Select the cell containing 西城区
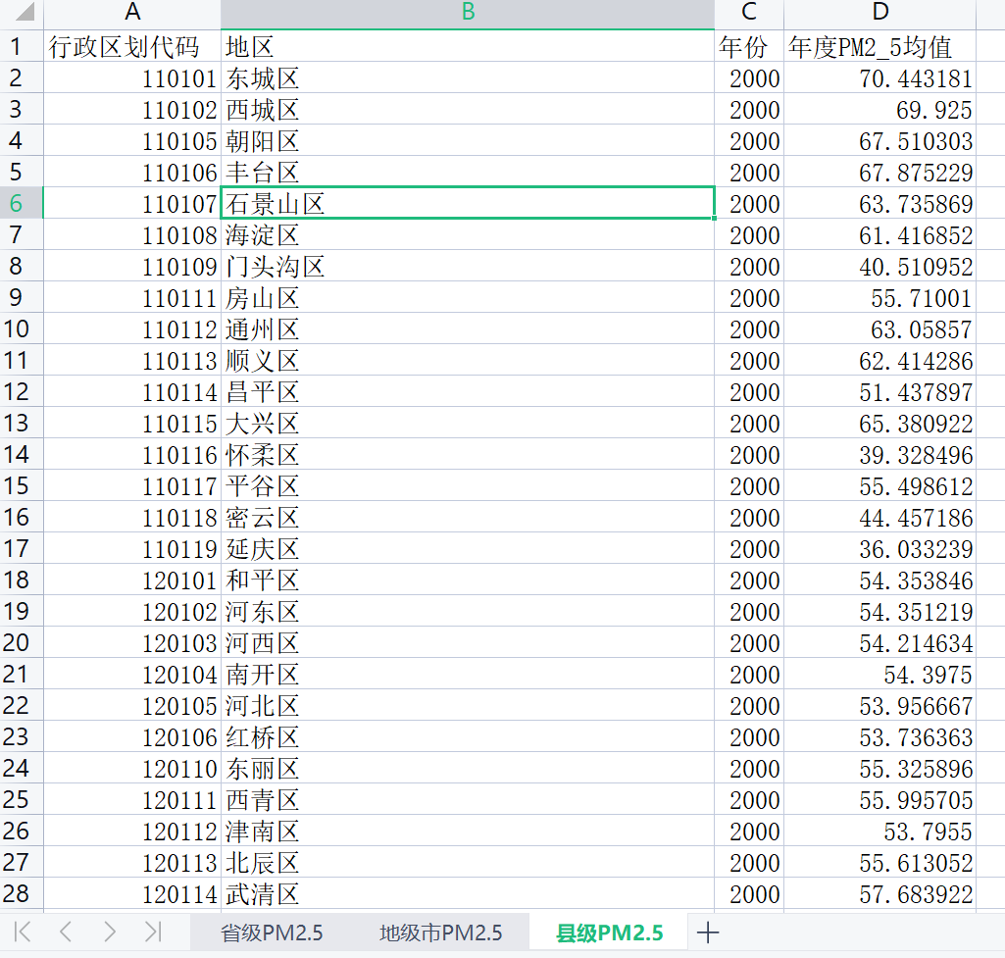The height and width of the screenshot is (958, 1005). [468, 109]
